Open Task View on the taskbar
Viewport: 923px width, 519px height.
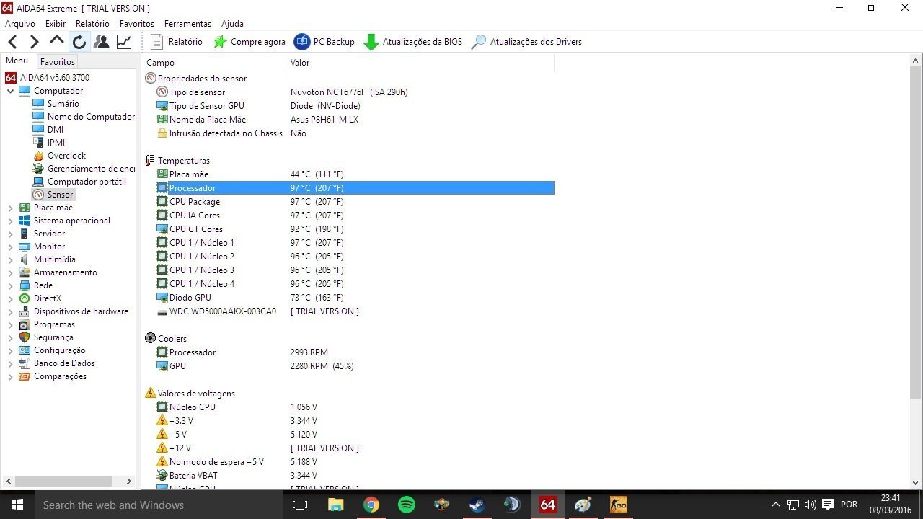[x=300, y=505]
